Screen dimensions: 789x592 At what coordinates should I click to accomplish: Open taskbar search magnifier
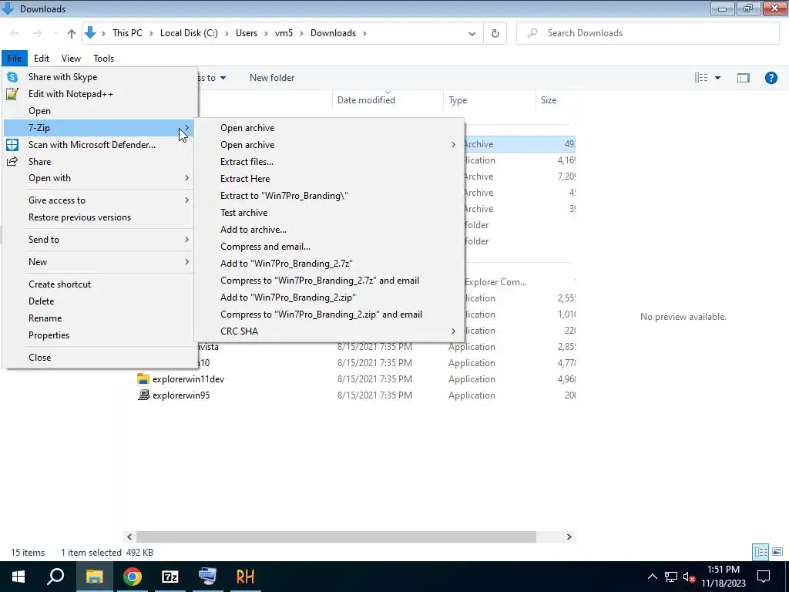tap(55, 577)
